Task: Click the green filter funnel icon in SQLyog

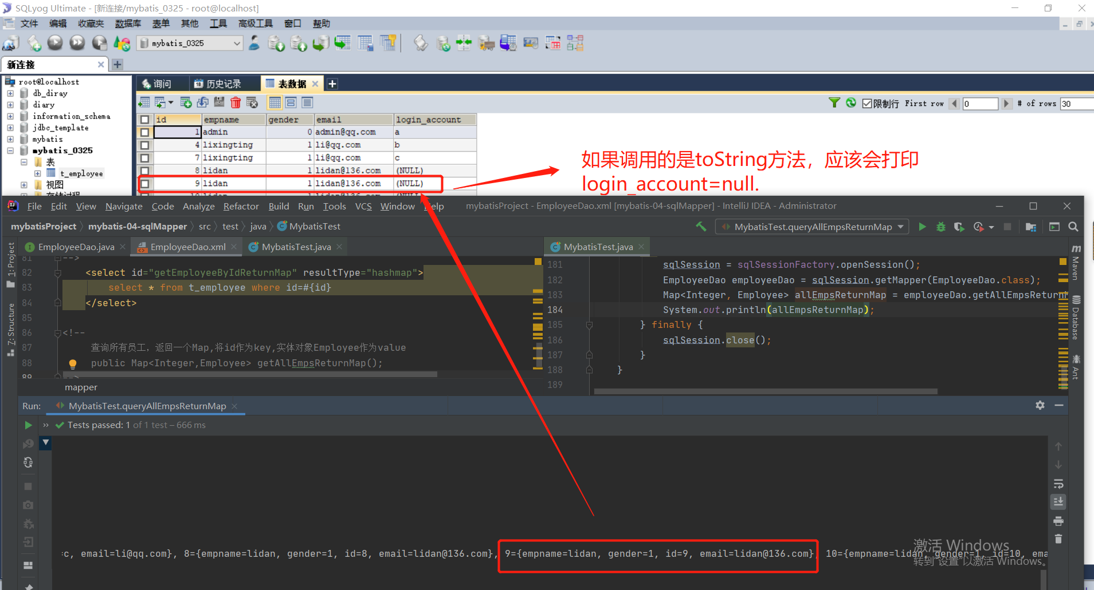Action: (x=834, y=102)
